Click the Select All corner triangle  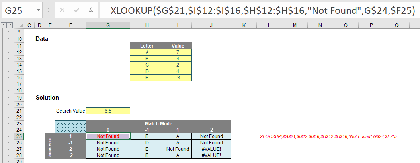[x=21, y=25]
